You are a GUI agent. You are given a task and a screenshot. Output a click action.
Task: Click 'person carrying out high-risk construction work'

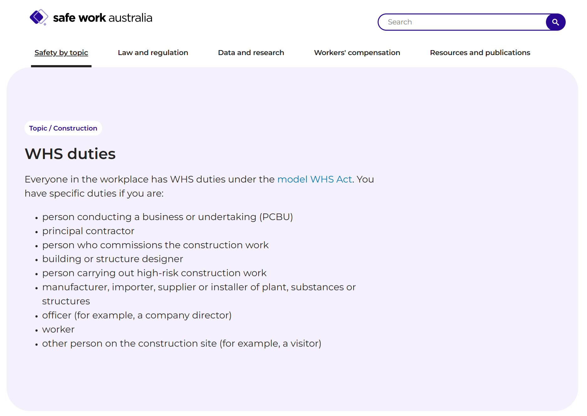point(154,273)
